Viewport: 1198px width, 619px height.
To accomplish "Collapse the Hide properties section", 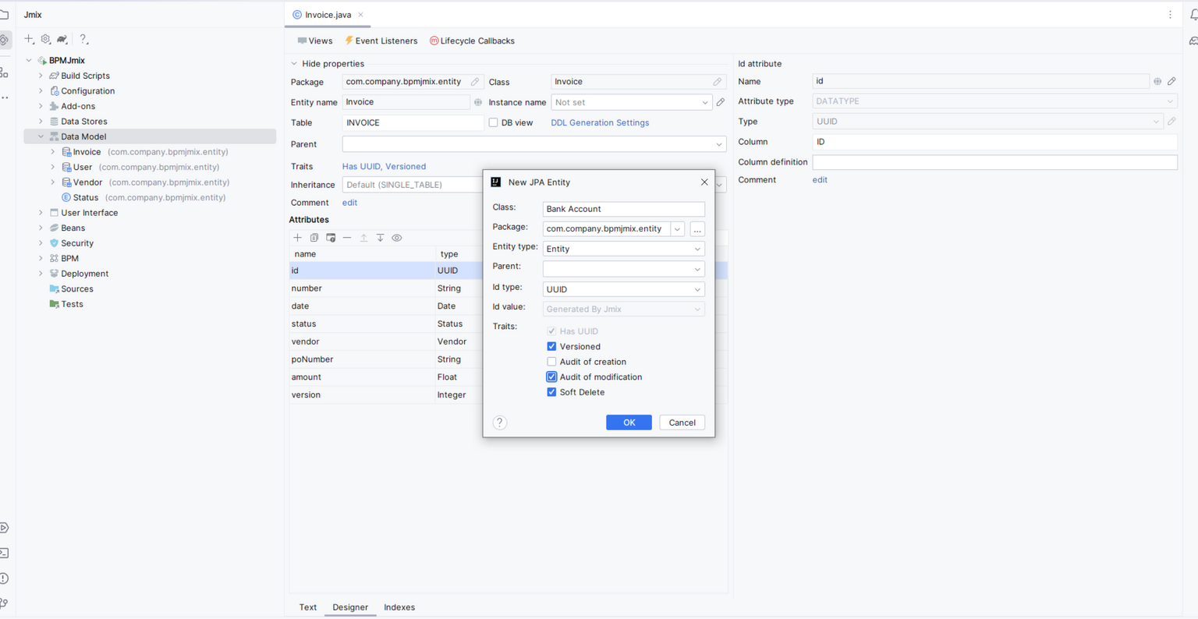I will (294, 64).
